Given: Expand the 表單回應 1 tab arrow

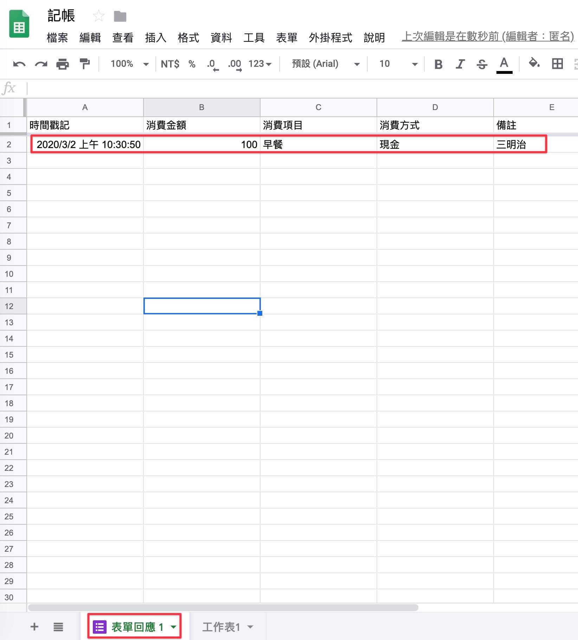Looking at the screenshot, I should click(x=173, y=627).
